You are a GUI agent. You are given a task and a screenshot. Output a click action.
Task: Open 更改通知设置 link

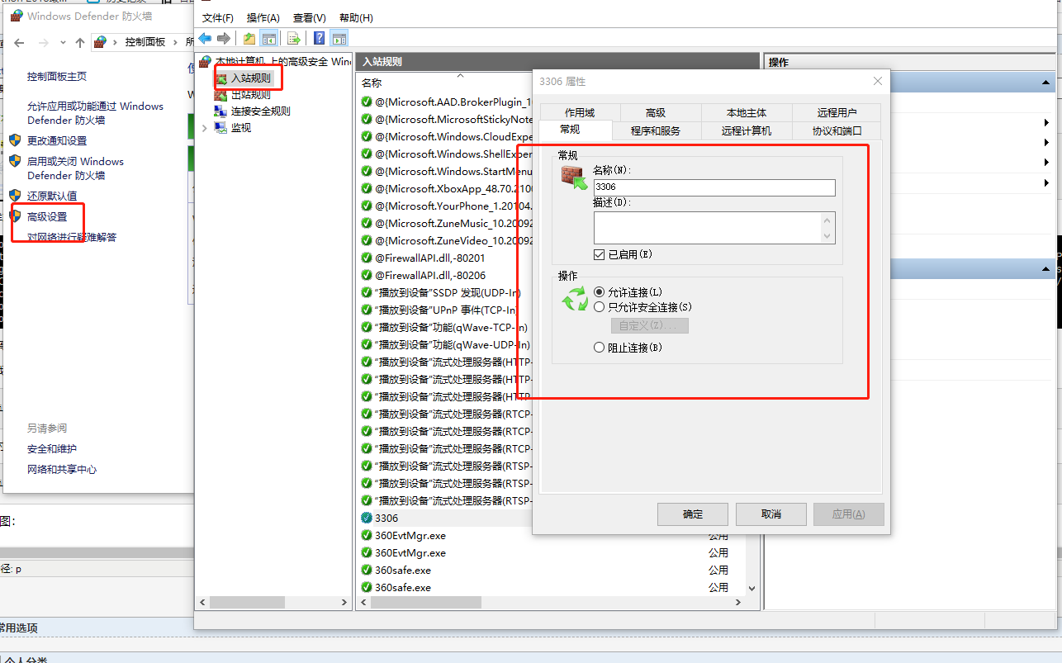57,140
